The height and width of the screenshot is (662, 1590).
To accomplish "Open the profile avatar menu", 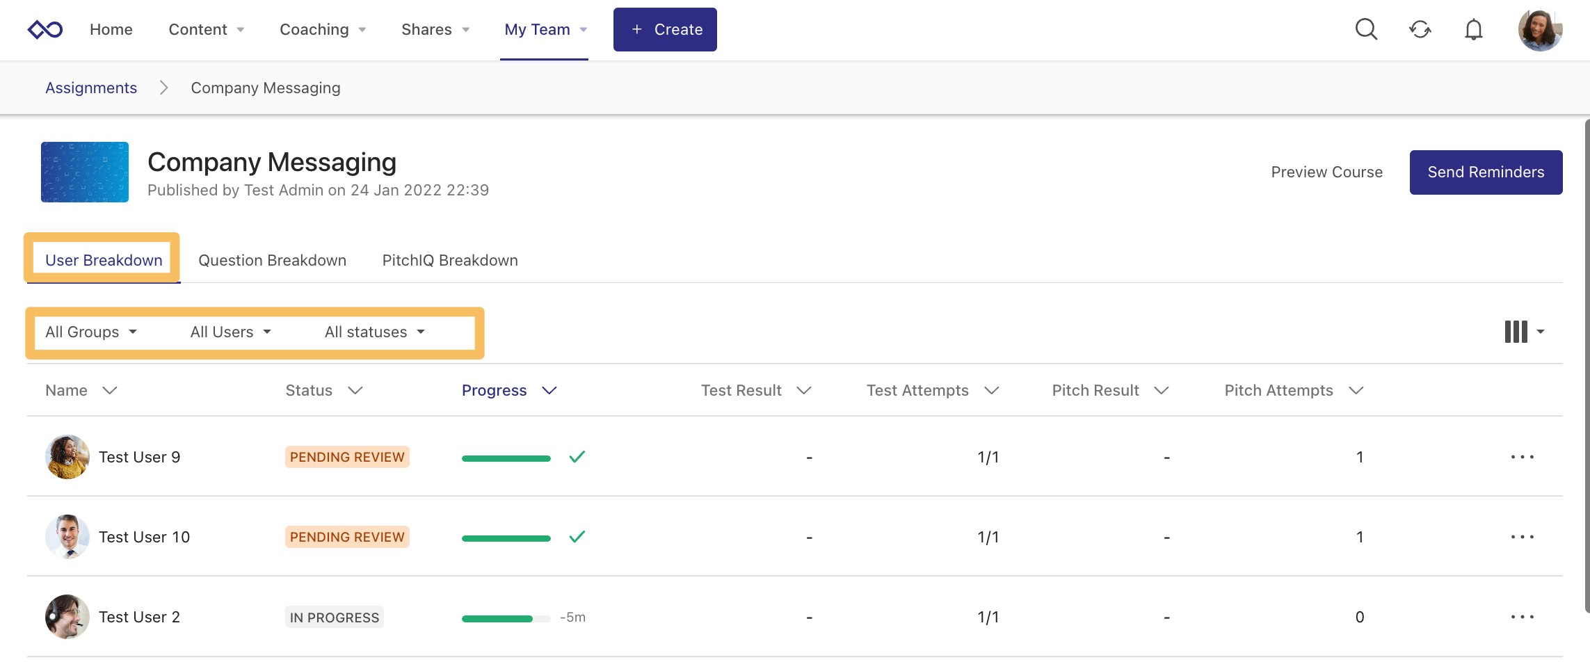I will point(1540,30).
